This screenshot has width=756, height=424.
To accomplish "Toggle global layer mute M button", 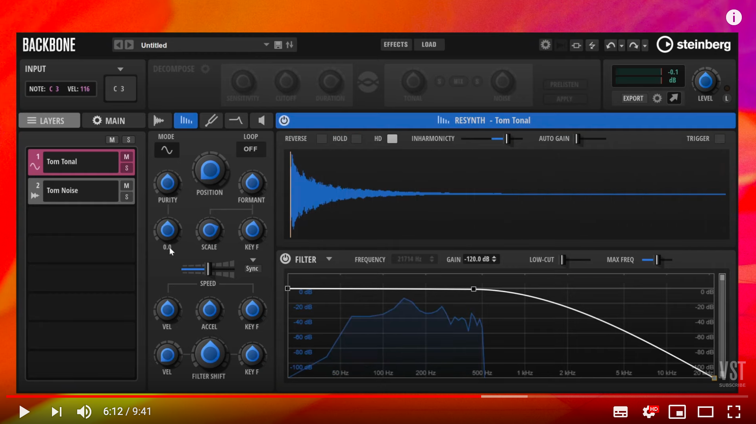I will point(112,140).
